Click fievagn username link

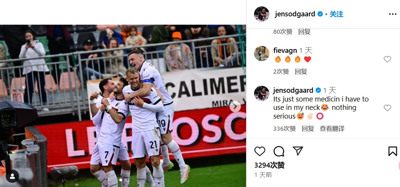(285, 50)
